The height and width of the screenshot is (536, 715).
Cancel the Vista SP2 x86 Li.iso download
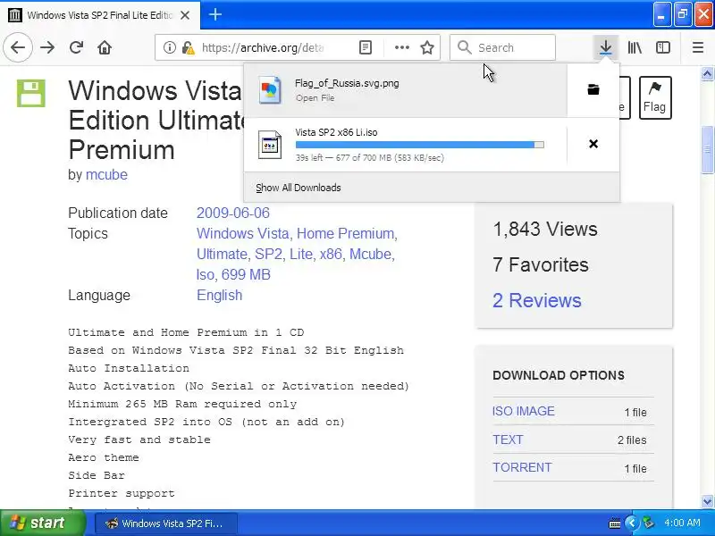pos(593,144)
